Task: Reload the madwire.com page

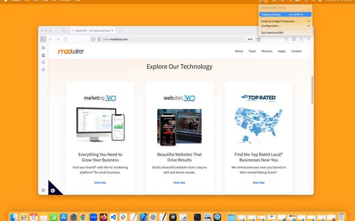Action: point(65,39)
